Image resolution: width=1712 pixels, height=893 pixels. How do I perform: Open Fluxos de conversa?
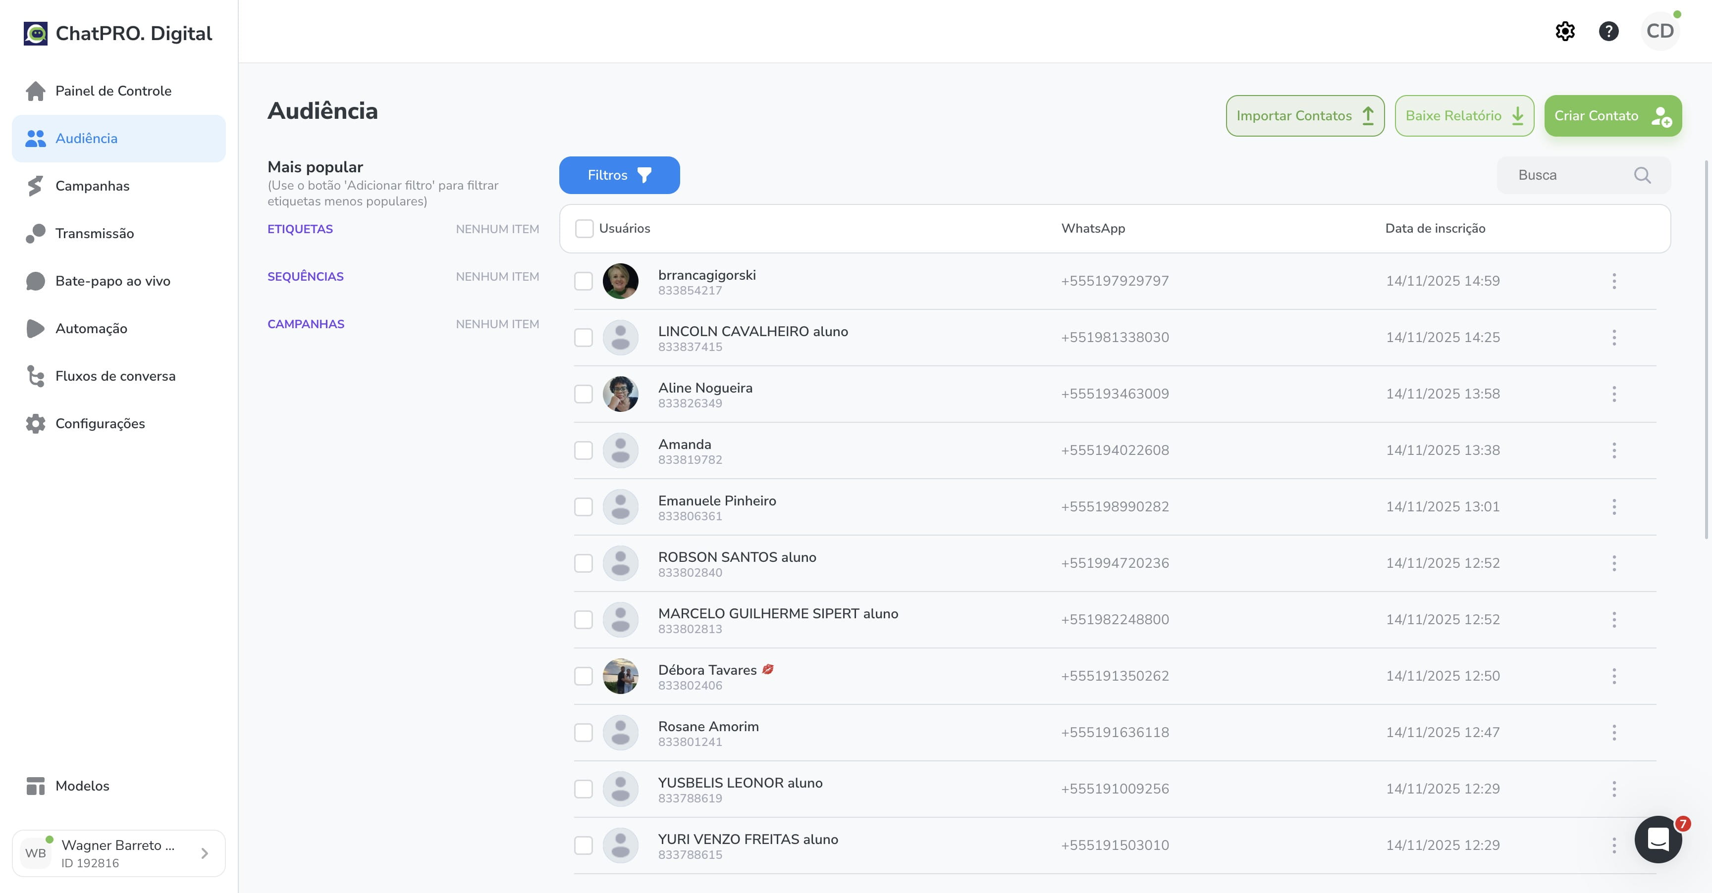119,376
